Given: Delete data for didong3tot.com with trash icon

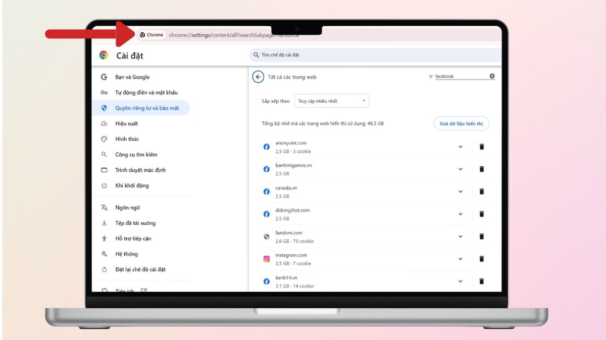Looking at the screenshot, I should click(x=482, y=214).
